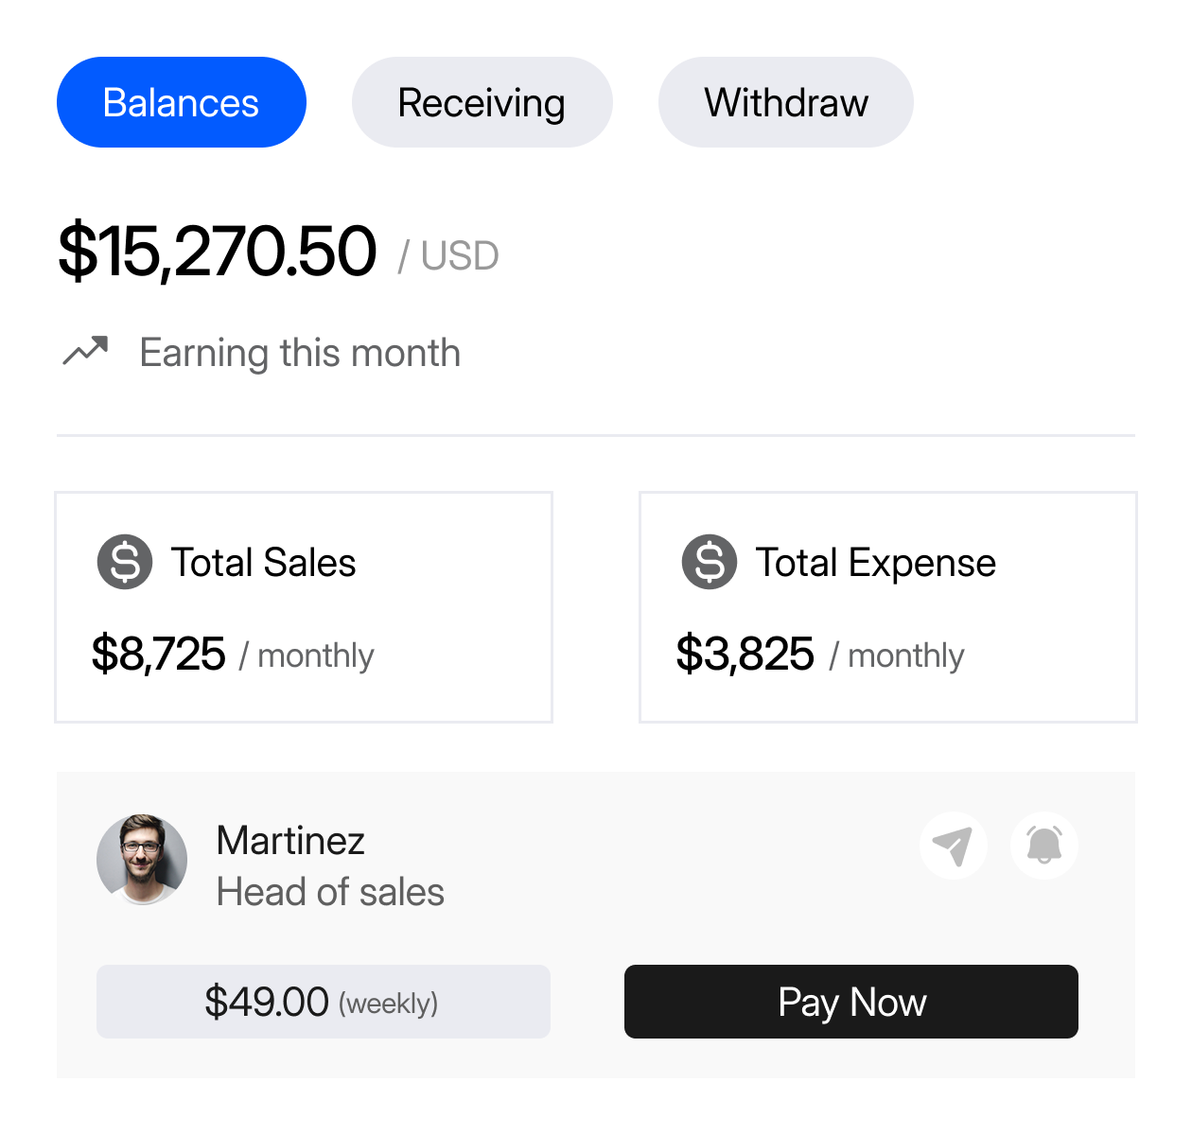Click the Head of sales subtitle

click(x=330, y=892)
